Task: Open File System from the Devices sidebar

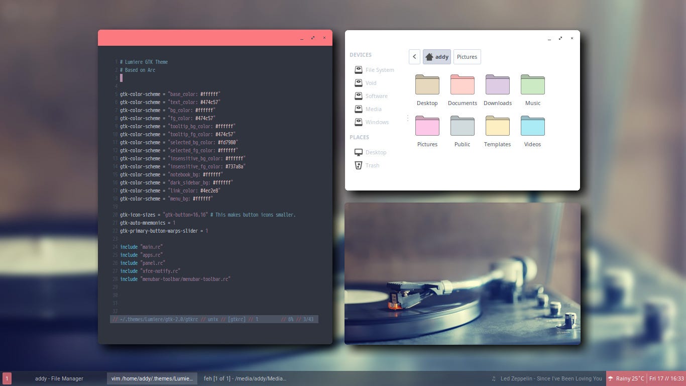Action: pos(379,70)
